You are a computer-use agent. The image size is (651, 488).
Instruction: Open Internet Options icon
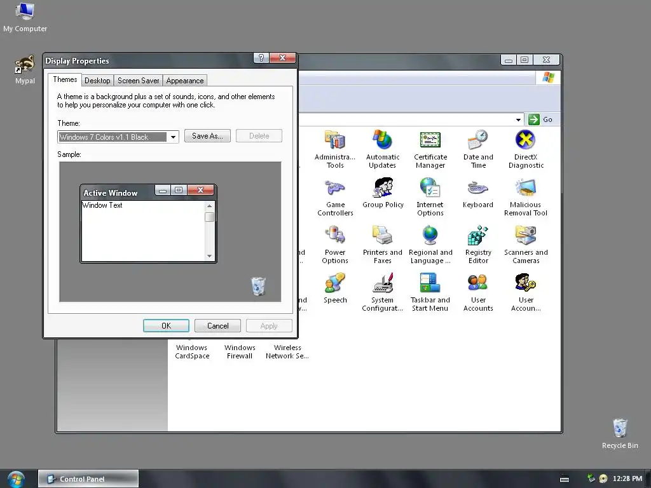click(x=430, y=197)
